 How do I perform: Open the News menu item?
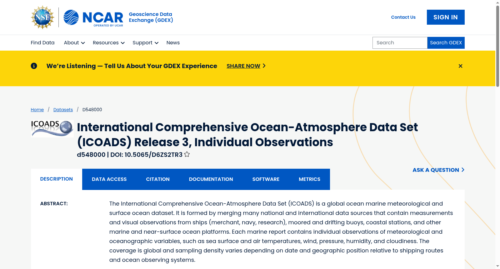(173, 43)
